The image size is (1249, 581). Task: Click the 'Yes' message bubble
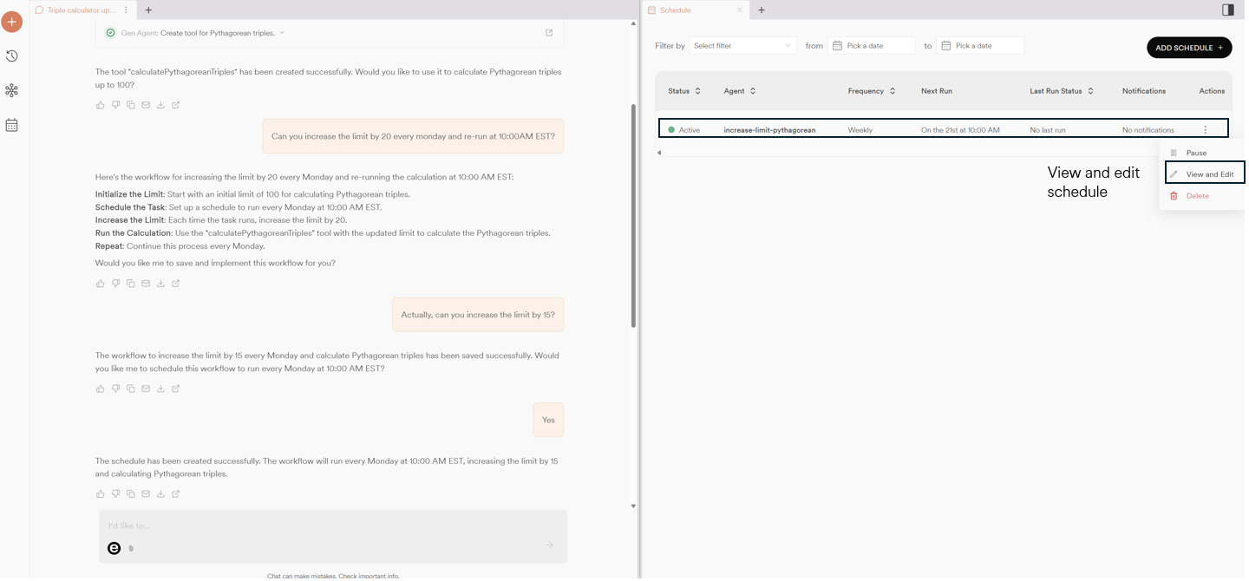pyautogui.click(x=548, y=420)
